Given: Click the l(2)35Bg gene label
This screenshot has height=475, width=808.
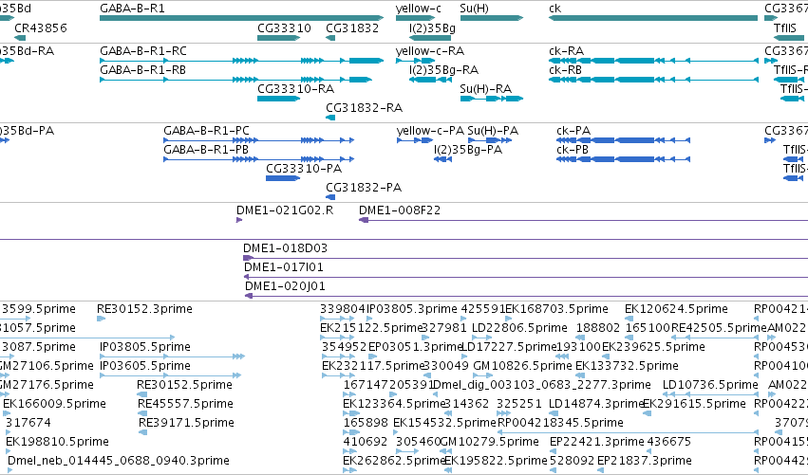Looking at the screenshot, I should coord(432,27).
